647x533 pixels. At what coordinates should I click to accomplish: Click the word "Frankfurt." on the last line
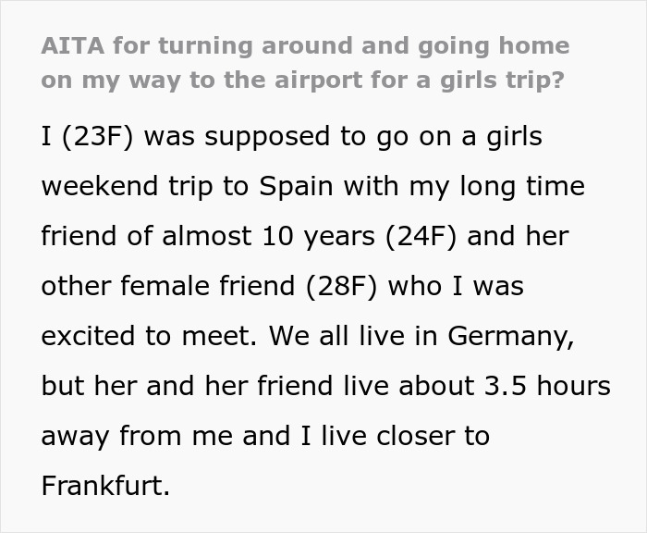(105, 486)
